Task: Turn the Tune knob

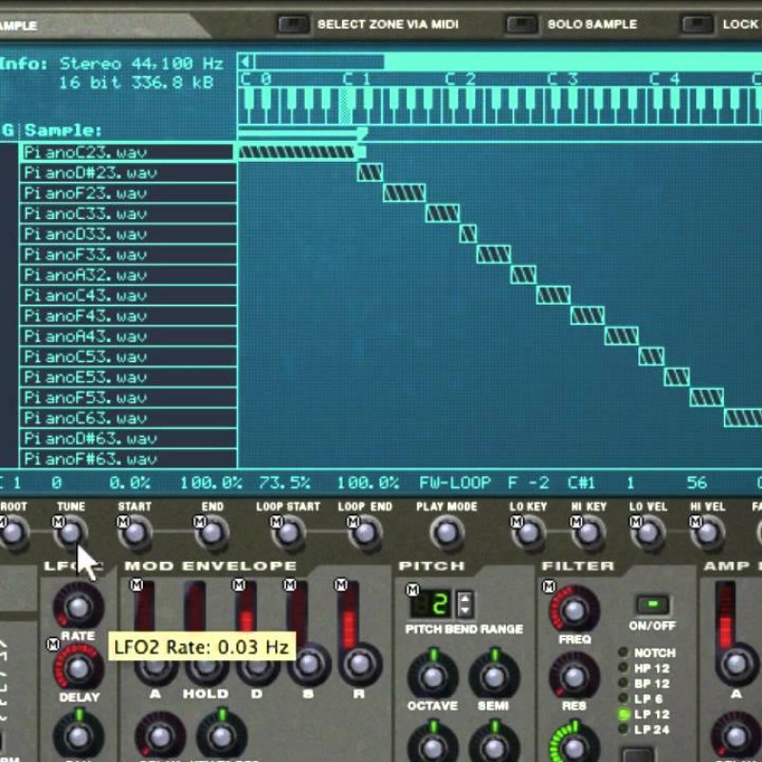Action: pos(72,533)
